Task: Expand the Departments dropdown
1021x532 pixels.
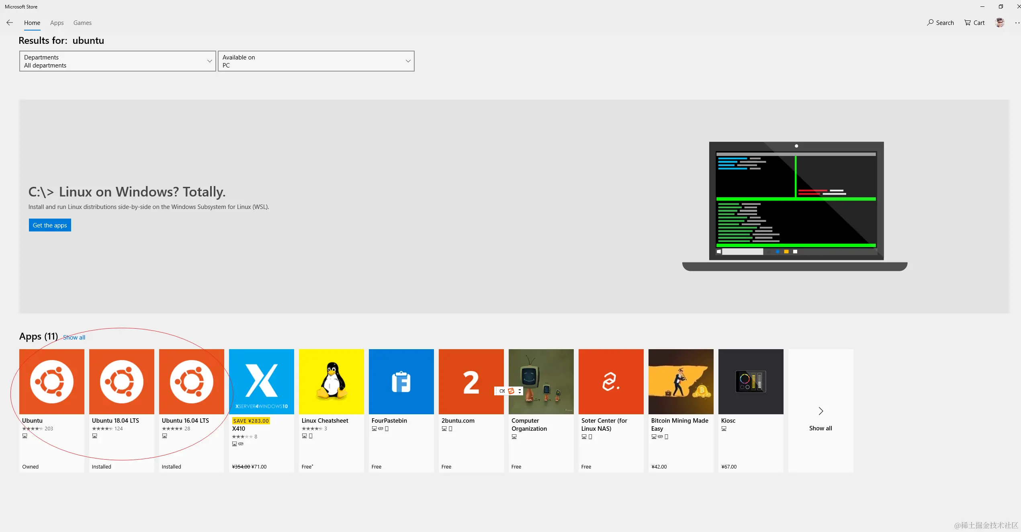Action: coord(117,61)
